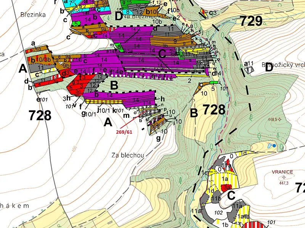This screenshot has height=228, width=305.
Task: Click the "Bělbožický vrch" hill label
Action: point(283,65)
